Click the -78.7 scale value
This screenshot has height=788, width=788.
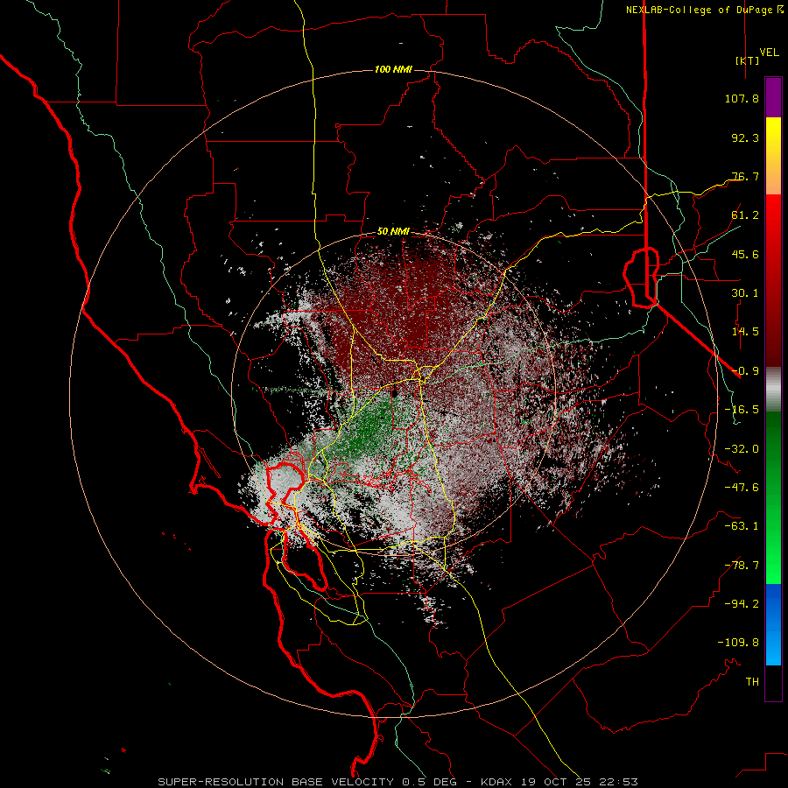tap(742, 566)
